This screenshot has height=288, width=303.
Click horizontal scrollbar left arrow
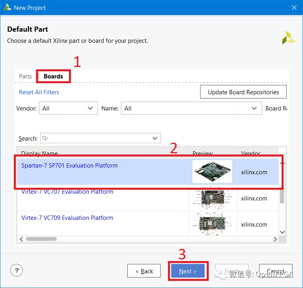point(21,239)
